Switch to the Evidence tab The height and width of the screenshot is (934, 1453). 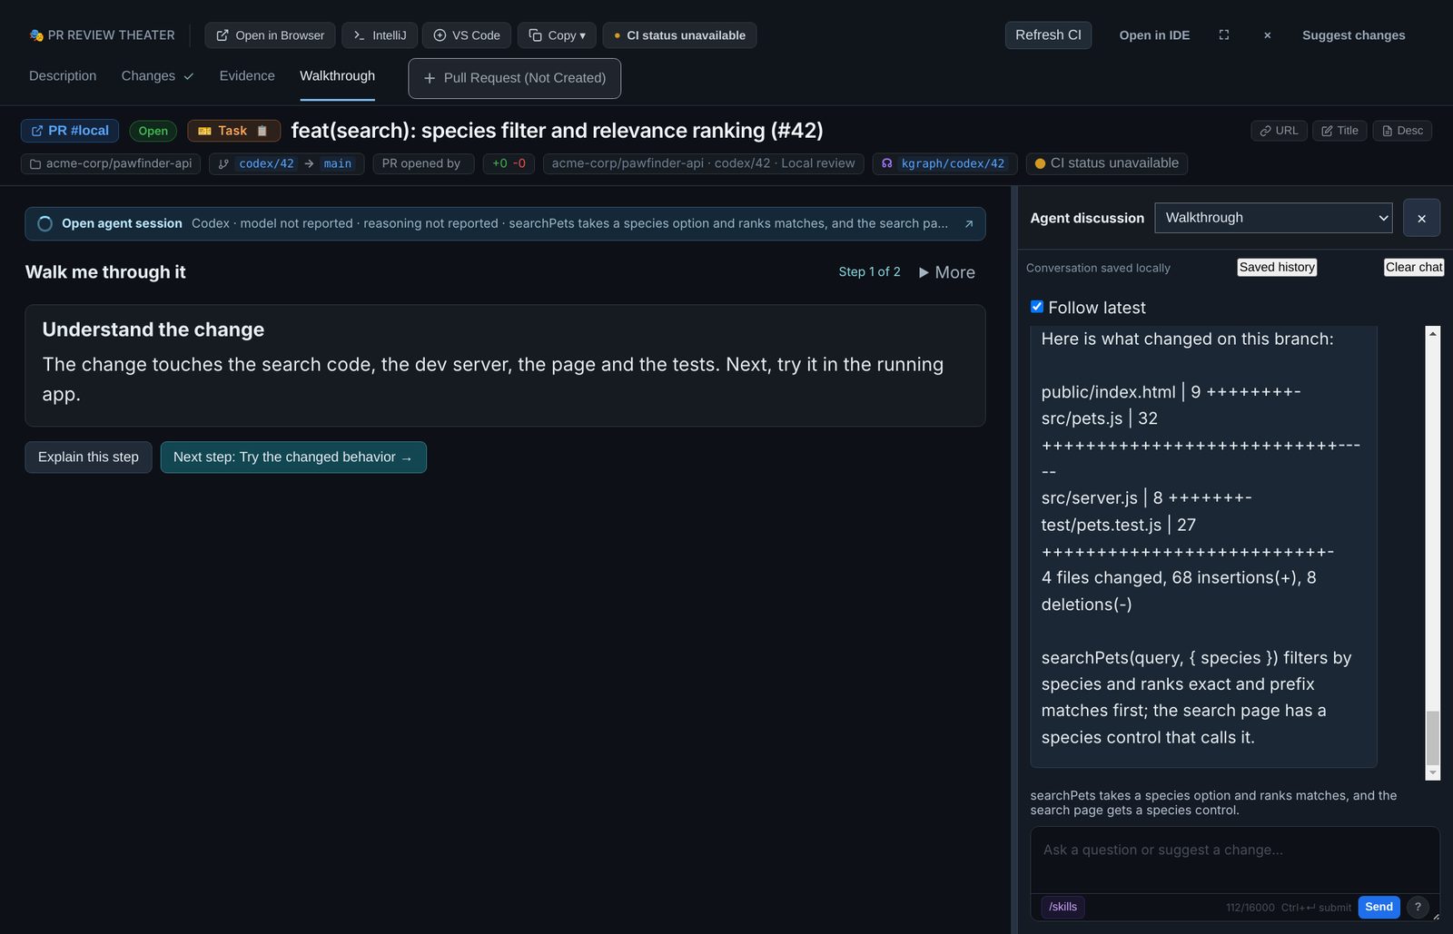tap(247, 76)
